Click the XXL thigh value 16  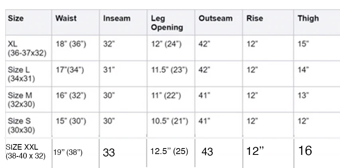(305, 150)
